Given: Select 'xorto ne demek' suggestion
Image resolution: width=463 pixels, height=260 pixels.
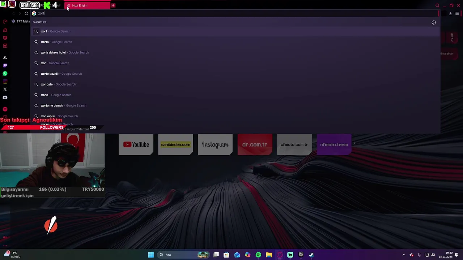Looking at the screenshot, I should coord(235,105).
